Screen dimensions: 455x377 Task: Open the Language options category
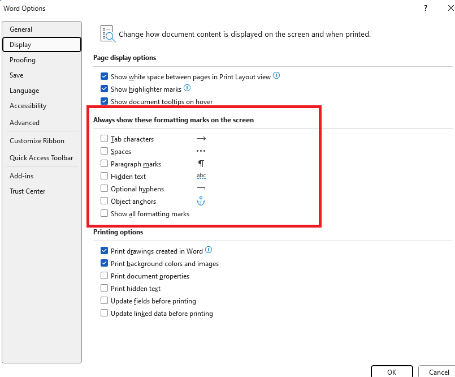pos(42,91)
